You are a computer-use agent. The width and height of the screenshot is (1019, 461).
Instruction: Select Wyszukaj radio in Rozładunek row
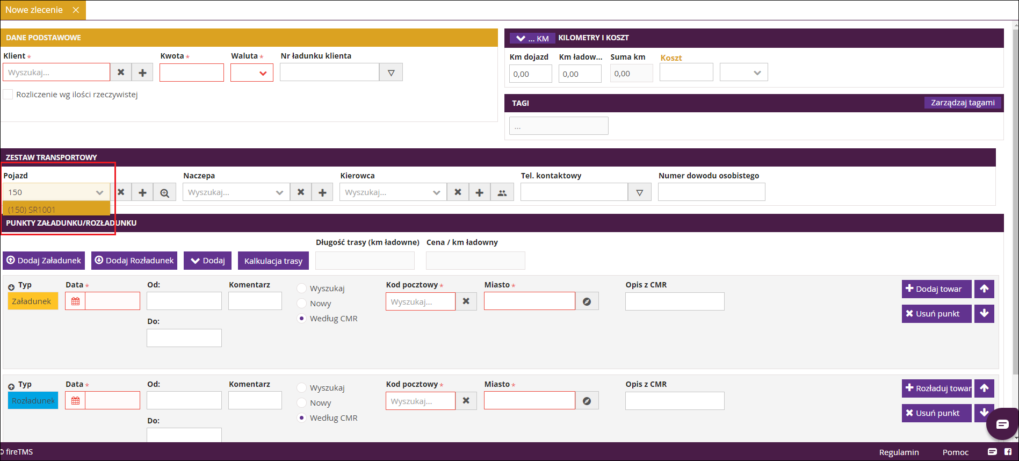[x=302, y=388]
